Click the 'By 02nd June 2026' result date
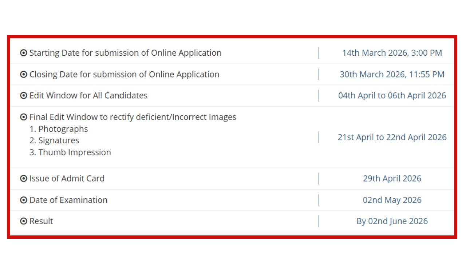Image resolution: width=466 pixels, height=262 pixels. [x=392, y=221]
